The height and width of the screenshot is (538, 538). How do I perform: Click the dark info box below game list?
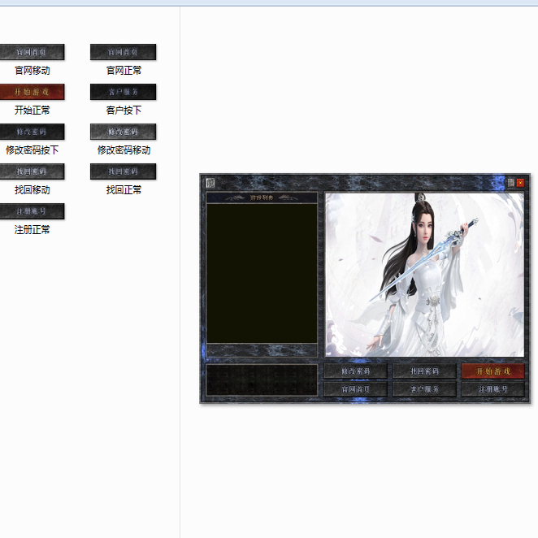[x=262, y=380]
